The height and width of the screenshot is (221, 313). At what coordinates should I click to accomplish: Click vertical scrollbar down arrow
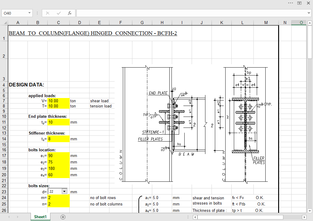pos(310,211)
